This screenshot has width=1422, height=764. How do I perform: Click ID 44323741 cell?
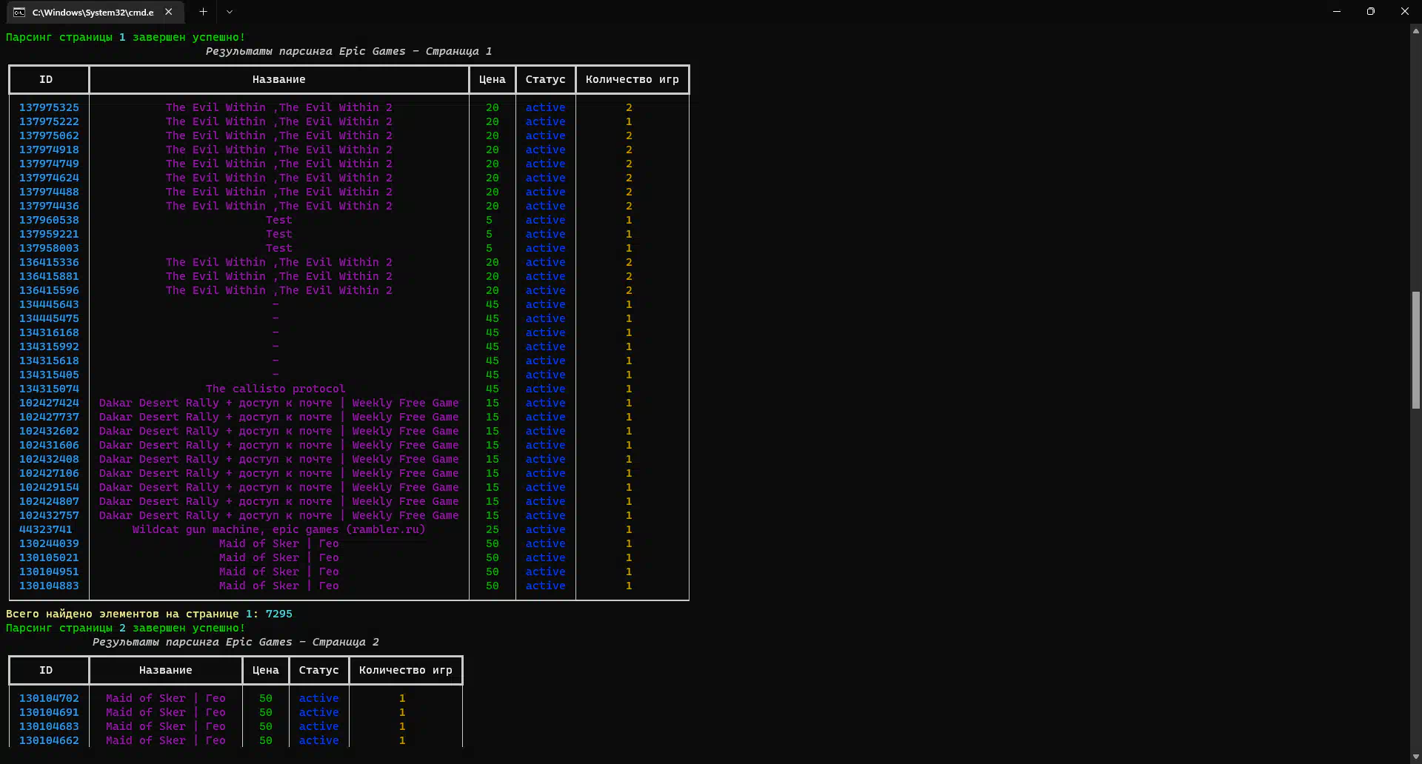pos(46,529)
